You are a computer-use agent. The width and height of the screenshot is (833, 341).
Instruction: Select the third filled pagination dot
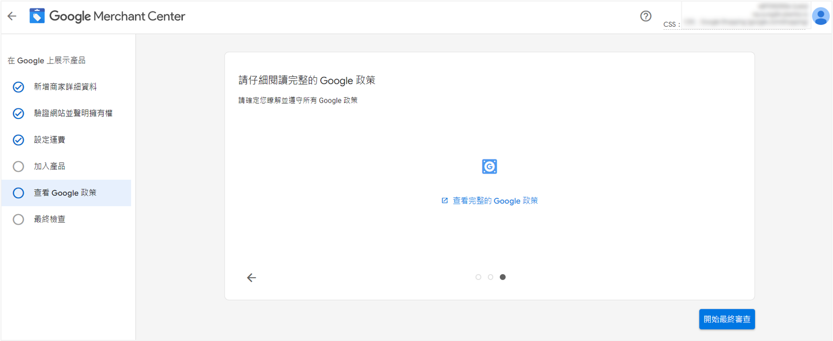503,277
